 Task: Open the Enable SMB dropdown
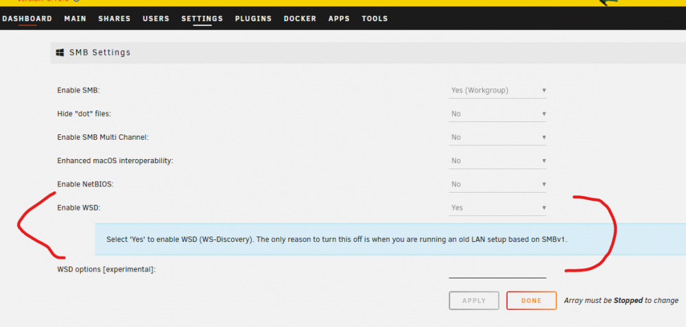coord(497,90)
